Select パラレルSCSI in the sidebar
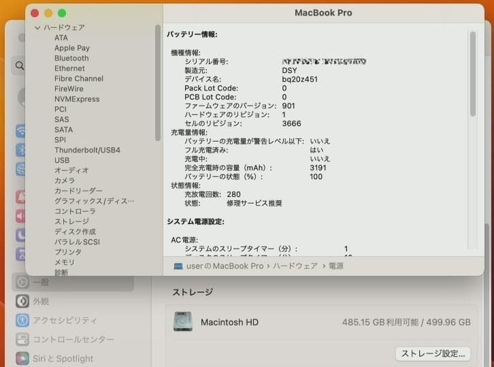 point(77,242)
